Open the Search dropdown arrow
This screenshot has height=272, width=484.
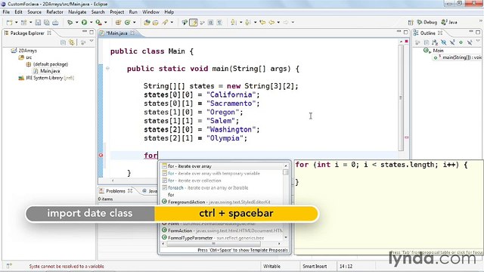(172, 22)
